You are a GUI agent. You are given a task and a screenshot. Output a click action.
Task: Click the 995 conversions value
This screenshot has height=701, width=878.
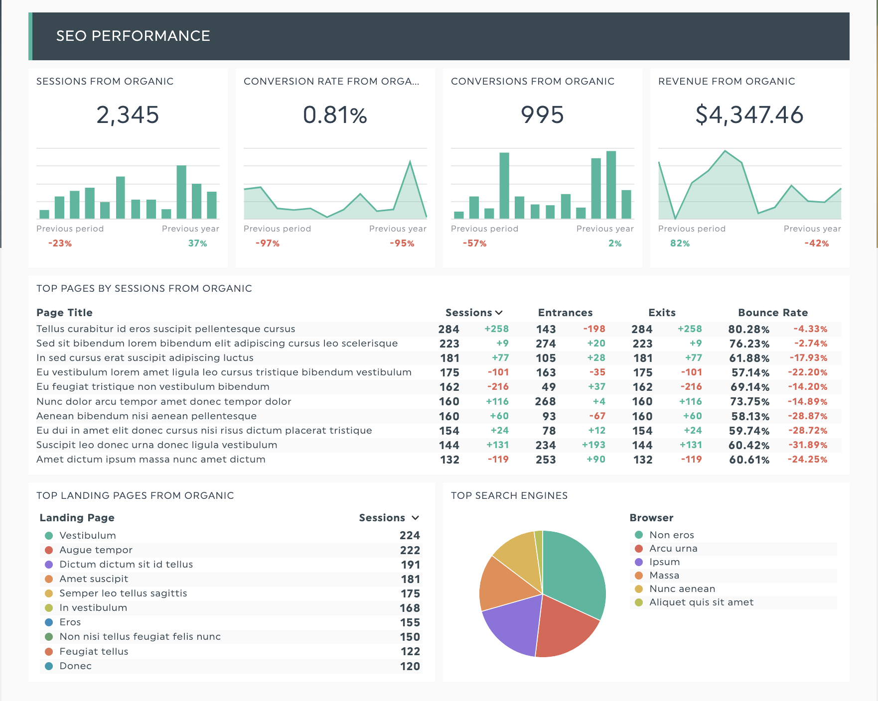[542, 115]
